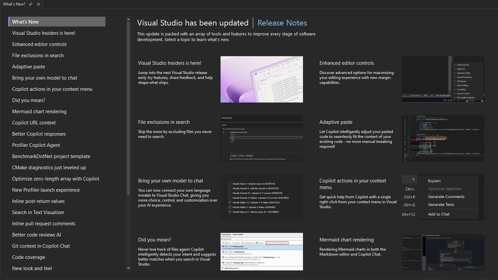The width and height of the screenshot is (498, 280).
Task: Open the Better Copilot responses topic
Action: click(38, 134)
